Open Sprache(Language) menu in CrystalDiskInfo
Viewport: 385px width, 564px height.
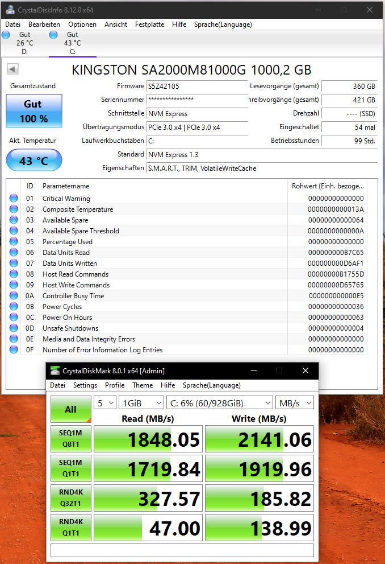click(x=223, y=24)
